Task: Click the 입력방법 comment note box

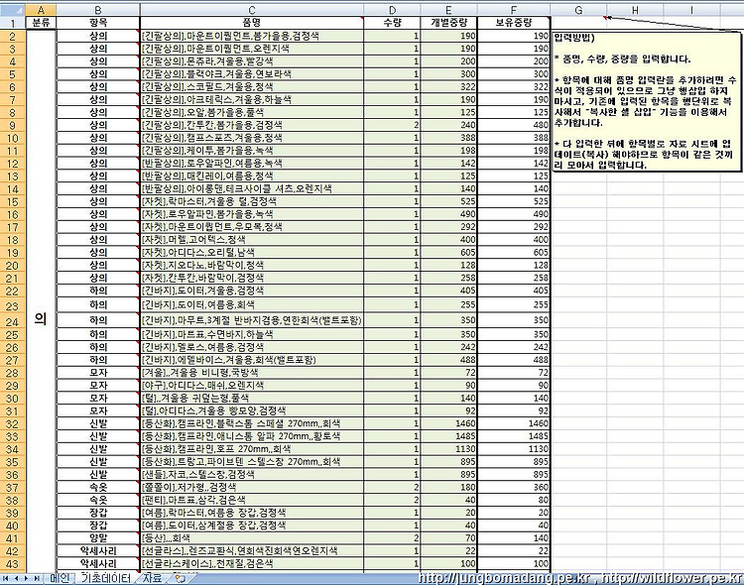Action: click(x=646, y=102)
